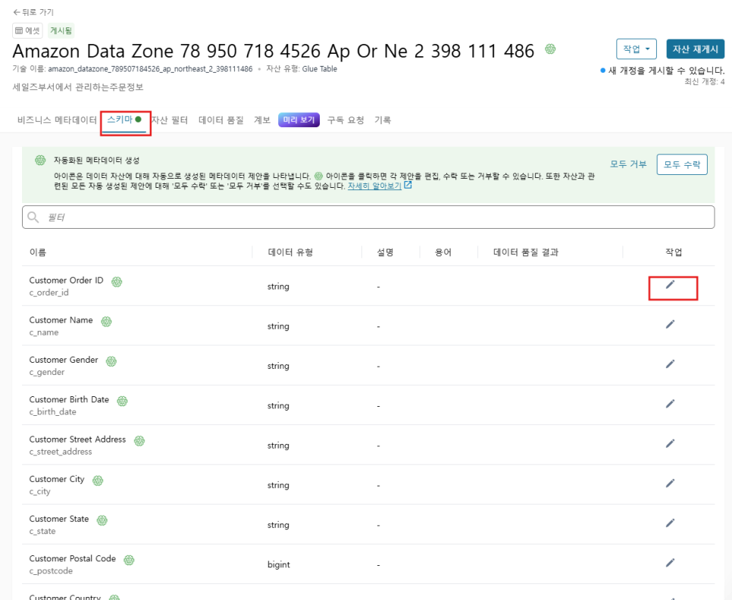Click the 설명 column header
Image resolution: width=732 pixels, height=600 pixels.
(x=385, y=252)
